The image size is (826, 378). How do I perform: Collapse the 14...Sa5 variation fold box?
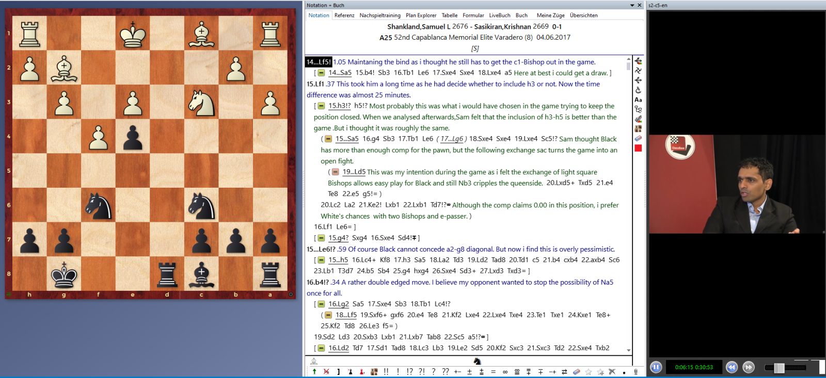click(x=321, y=73)
